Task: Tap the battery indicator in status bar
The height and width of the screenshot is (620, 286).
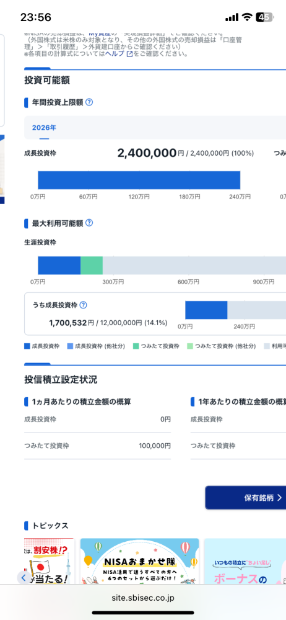Action: pyautogui.click(x=264, y=17)
